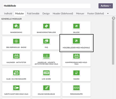Switch to the Indhold tab
The image size is (116, 99).
coord(8,14)
